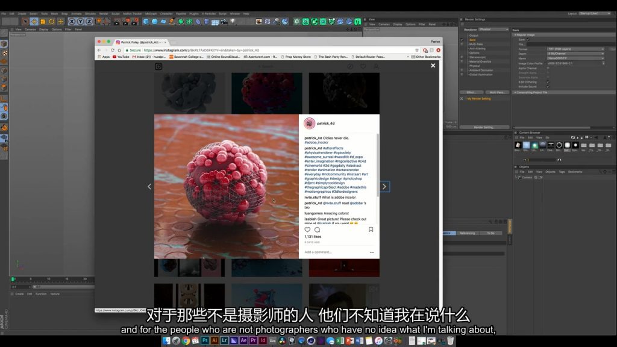Open Finder from the Dock
Screen dimensions: 617x347
coord(166,341)
